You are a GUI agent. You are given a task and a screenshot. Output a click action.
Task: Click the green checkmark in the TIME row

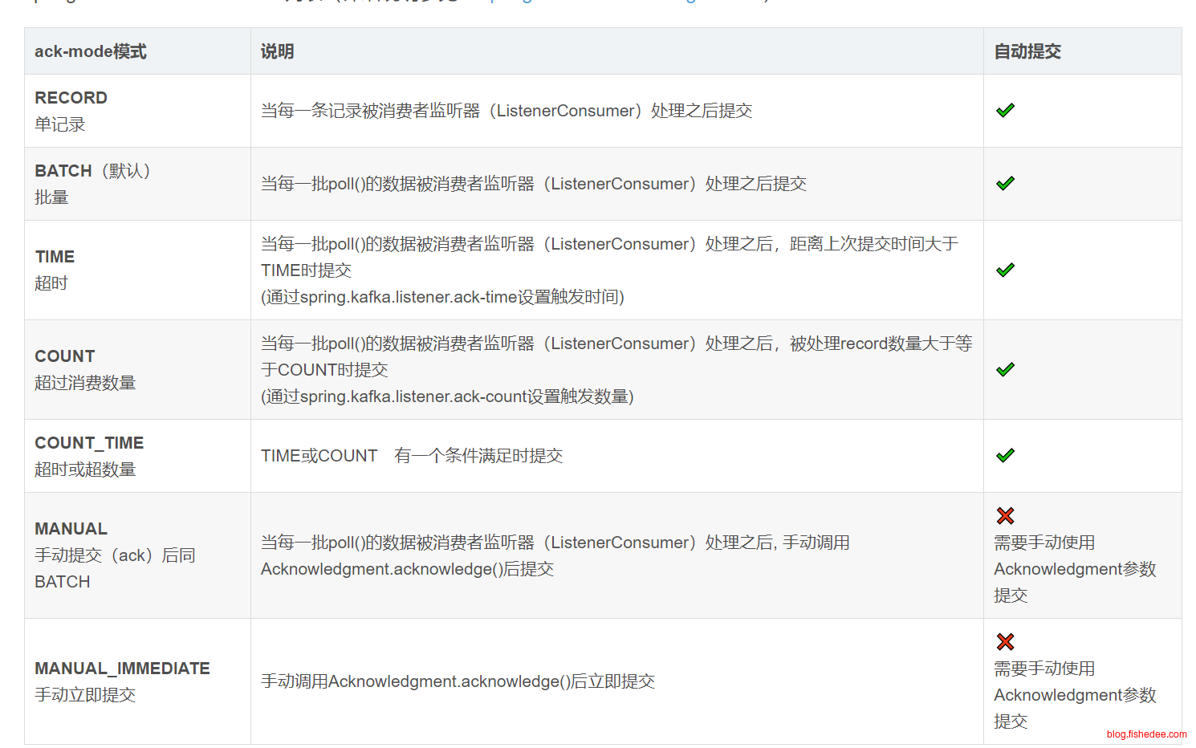click(1005, 270)
